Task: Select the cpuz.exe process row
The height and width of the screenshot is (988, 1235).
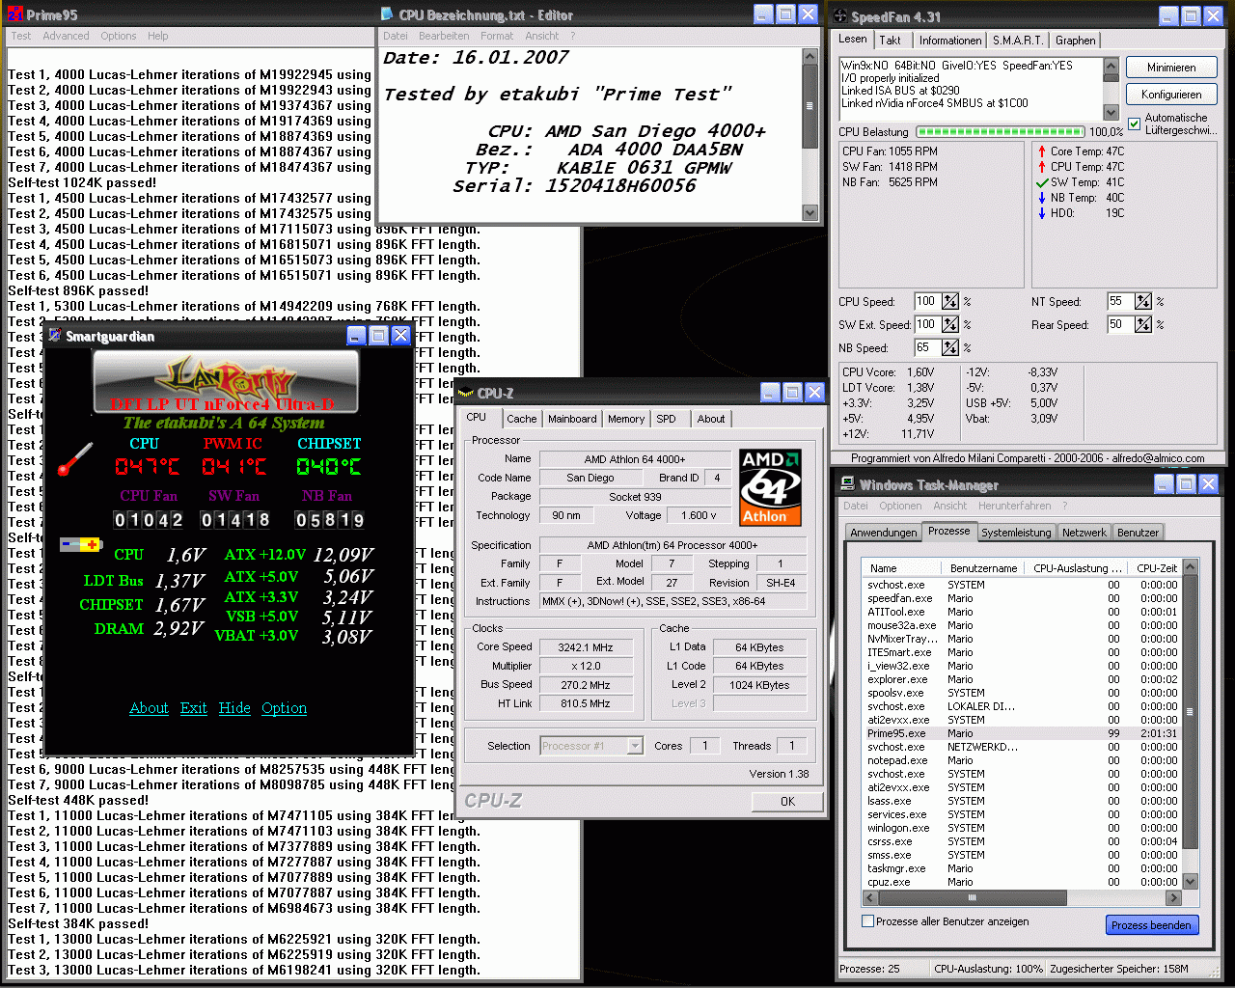Action: tap(1022, 882)
